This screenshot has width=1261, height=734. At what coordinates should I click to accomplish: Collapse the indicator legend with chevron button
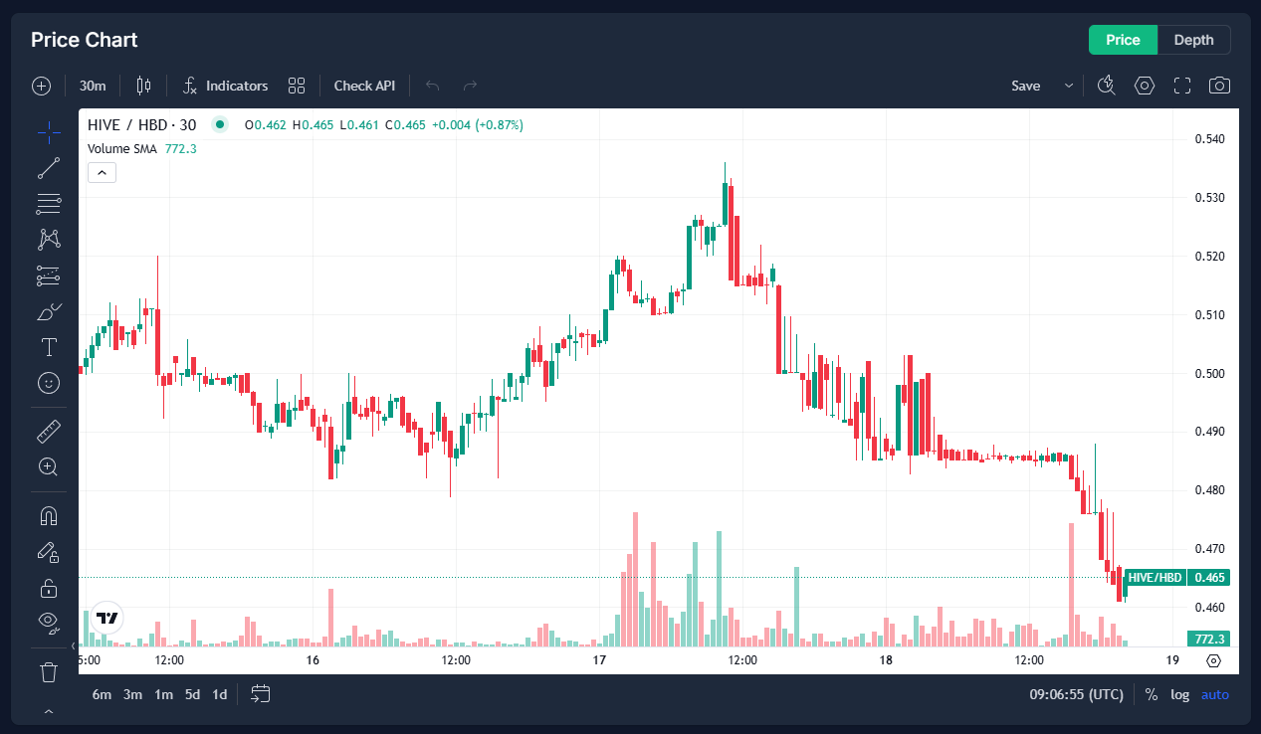point(103,172)
